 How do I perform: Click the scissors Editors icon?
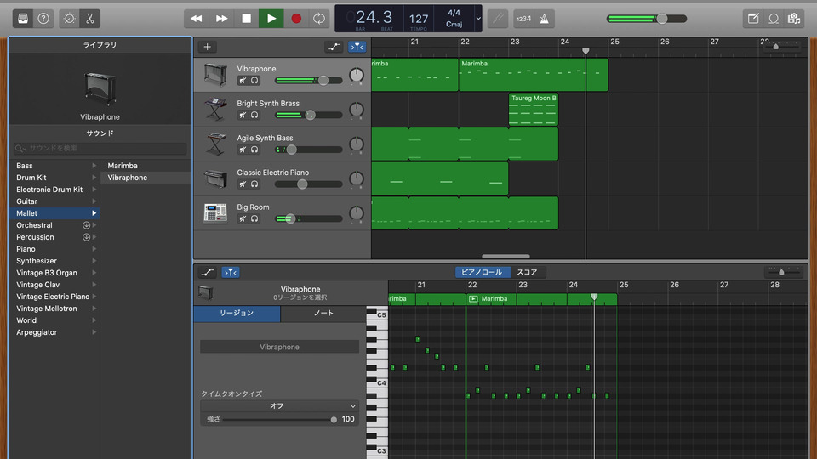[89, 18]
